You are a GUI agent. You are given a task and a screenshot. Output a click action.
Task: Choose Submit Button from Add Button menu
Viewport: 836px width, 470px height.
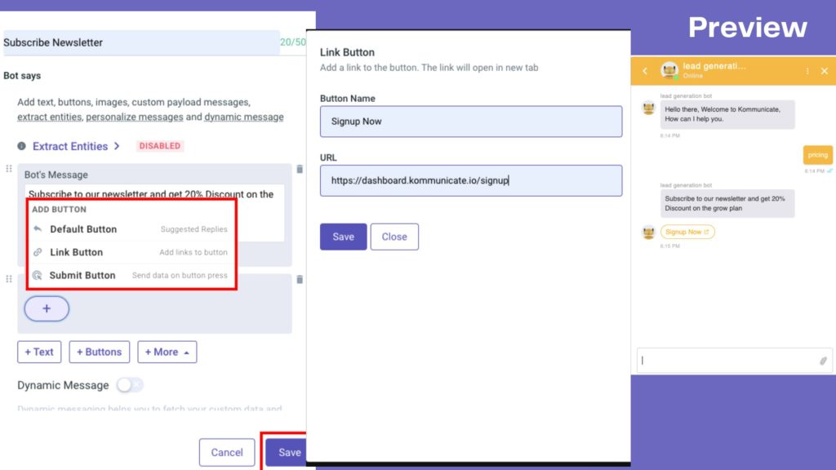point(131,276)
